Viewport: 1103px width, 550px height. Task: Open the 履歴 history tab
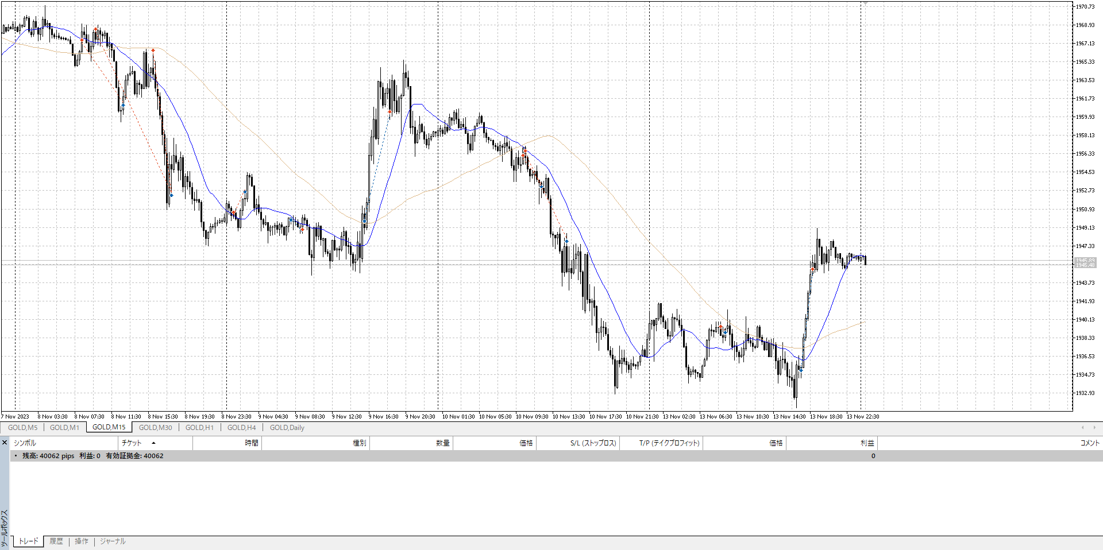(x=56, y=541)
